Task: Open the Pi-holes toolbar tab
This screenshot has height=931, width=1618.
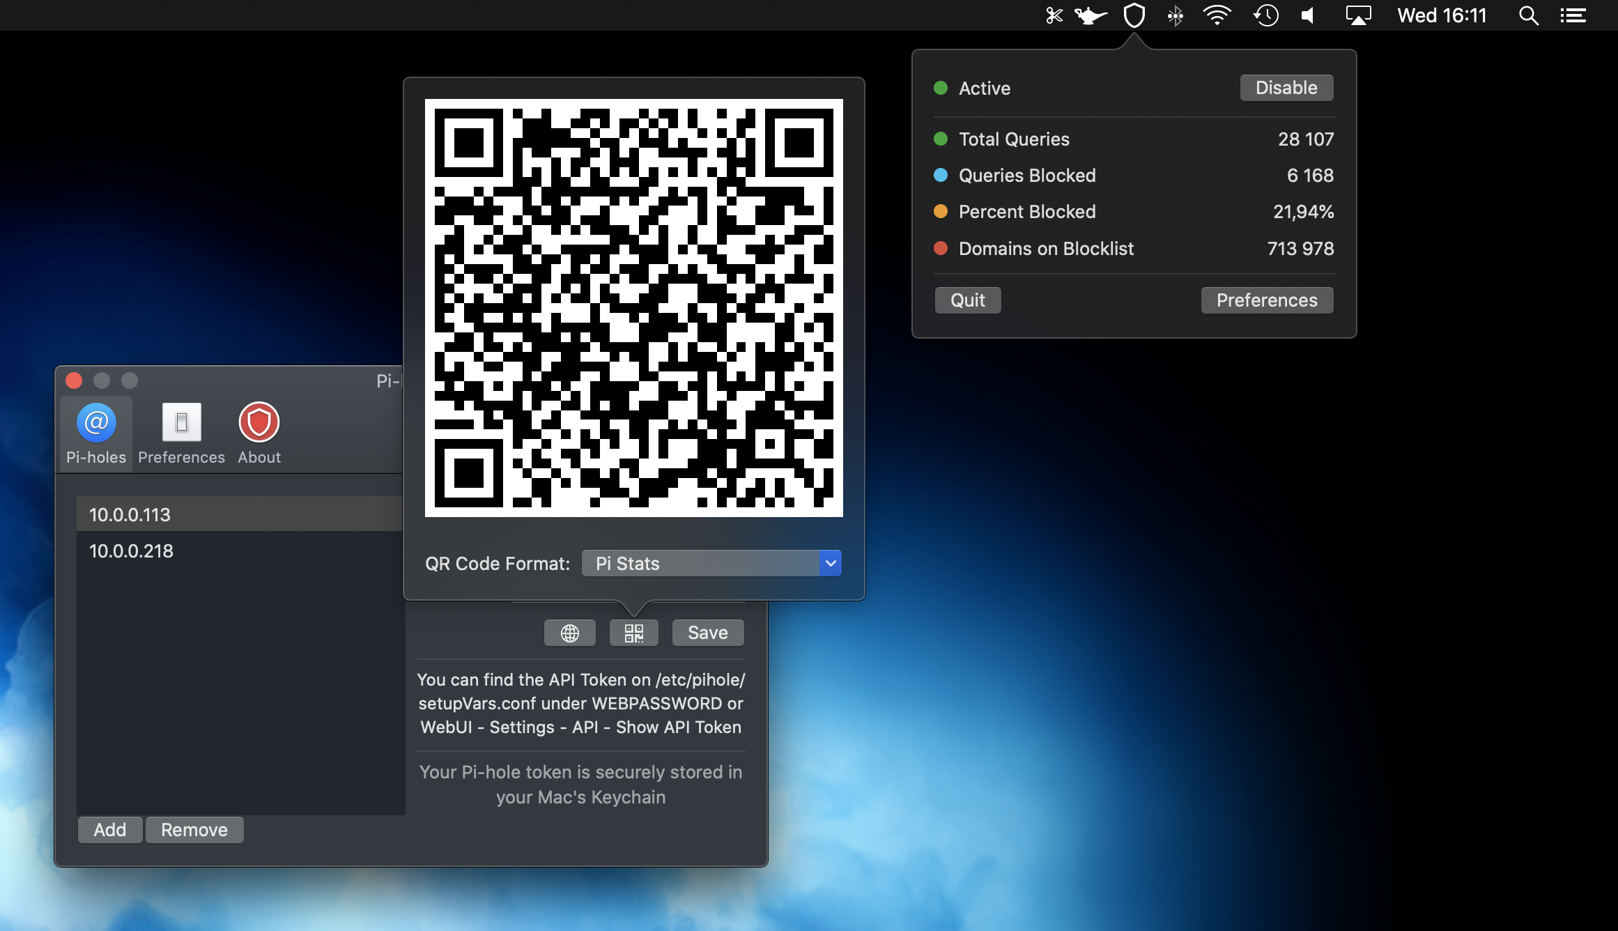Action: point(96,433)
